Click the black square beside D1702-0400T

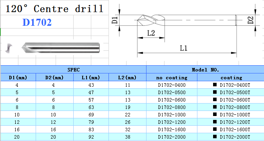pos(215,84)
